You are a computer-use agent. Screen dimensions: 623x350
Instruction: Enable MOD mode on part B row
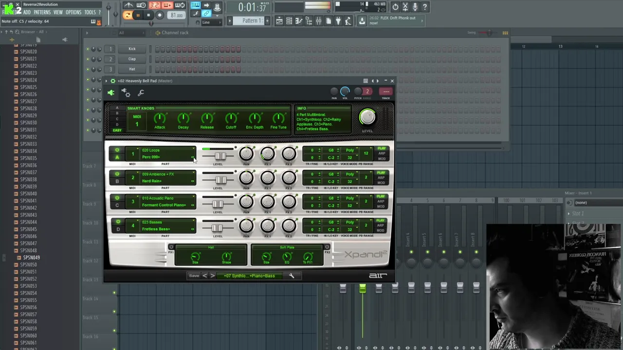382,182
